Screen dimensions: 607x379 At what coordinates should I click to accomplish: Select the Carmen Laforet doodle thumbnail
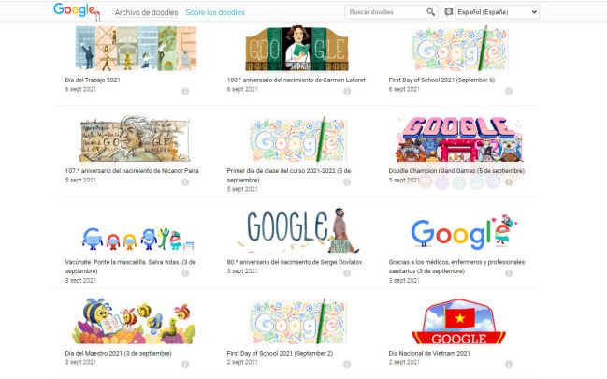tap(296, 48)
